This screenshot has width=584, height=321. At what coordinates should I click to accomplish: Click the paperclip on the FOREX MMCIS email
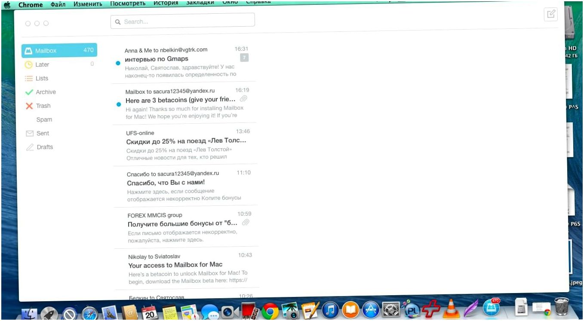pos(246,222)
